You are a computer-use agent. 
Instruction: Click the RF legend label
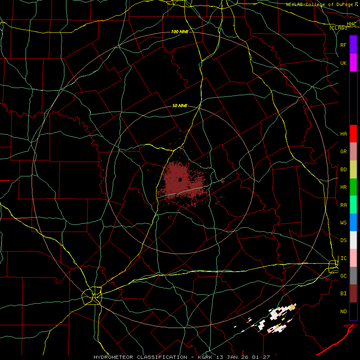343,45
